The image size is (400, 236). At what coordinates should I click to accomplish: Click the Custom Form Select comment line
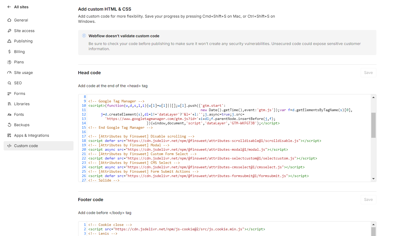[x=142, y=154]
